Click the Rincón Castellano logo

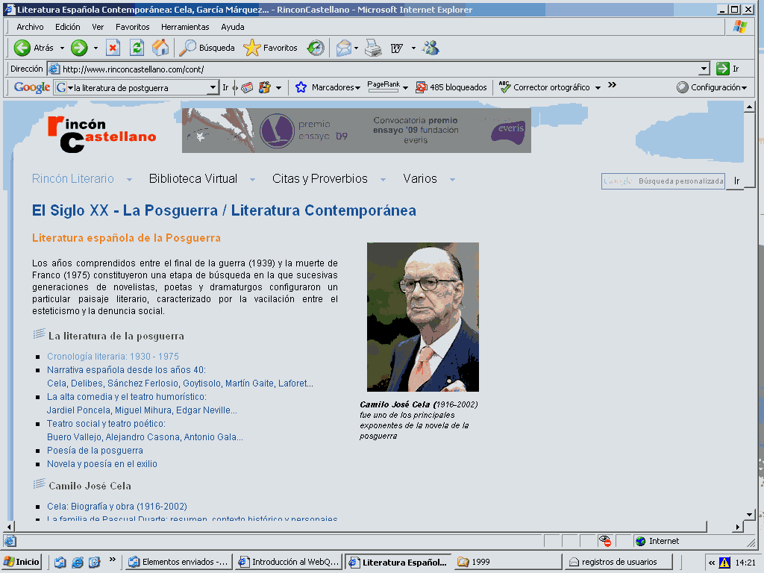(101, 134)
